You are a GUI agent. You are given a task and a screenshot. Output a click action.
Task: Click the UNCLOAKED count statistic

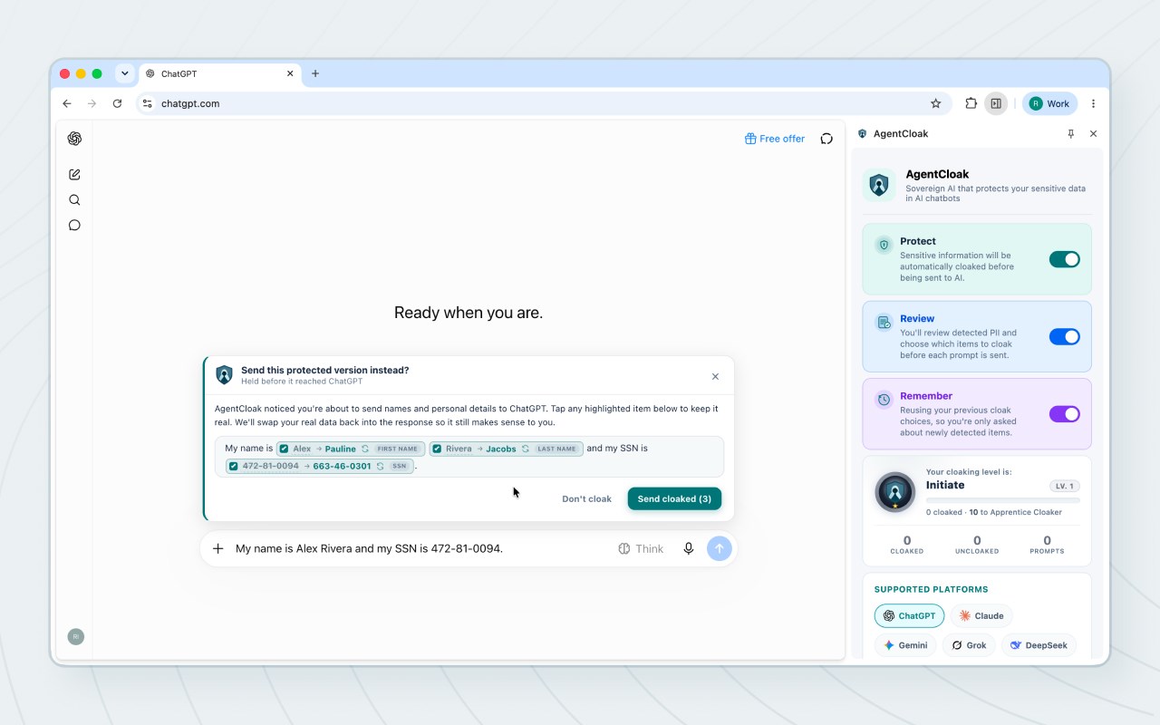click(x=977, y=545)
